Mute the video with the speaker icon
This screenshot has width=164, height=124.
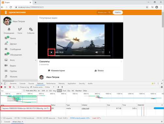(97, 52)
